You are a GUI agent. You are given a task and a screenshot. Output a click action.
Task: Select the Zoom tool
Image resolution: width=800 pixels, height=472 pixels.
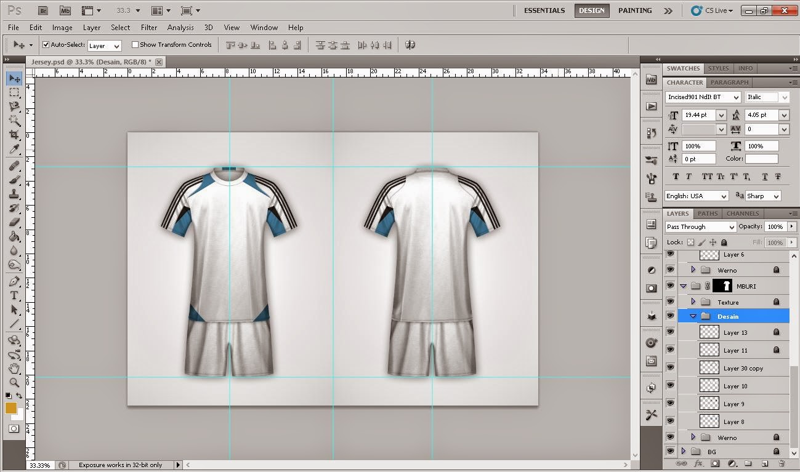(14, 382)
